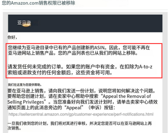The height and width of the screenshot is (133, 168).
Task: Click the orange smile arrow under logo
Action: coord(26,25)
